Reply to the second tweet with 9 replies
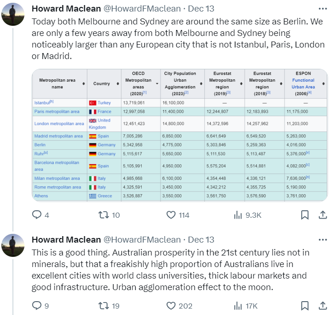This screenshot has width=335, height=315. 37,306
